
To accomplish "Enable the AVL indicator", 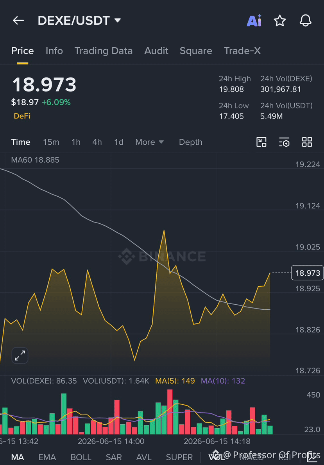I will [144, 457].
